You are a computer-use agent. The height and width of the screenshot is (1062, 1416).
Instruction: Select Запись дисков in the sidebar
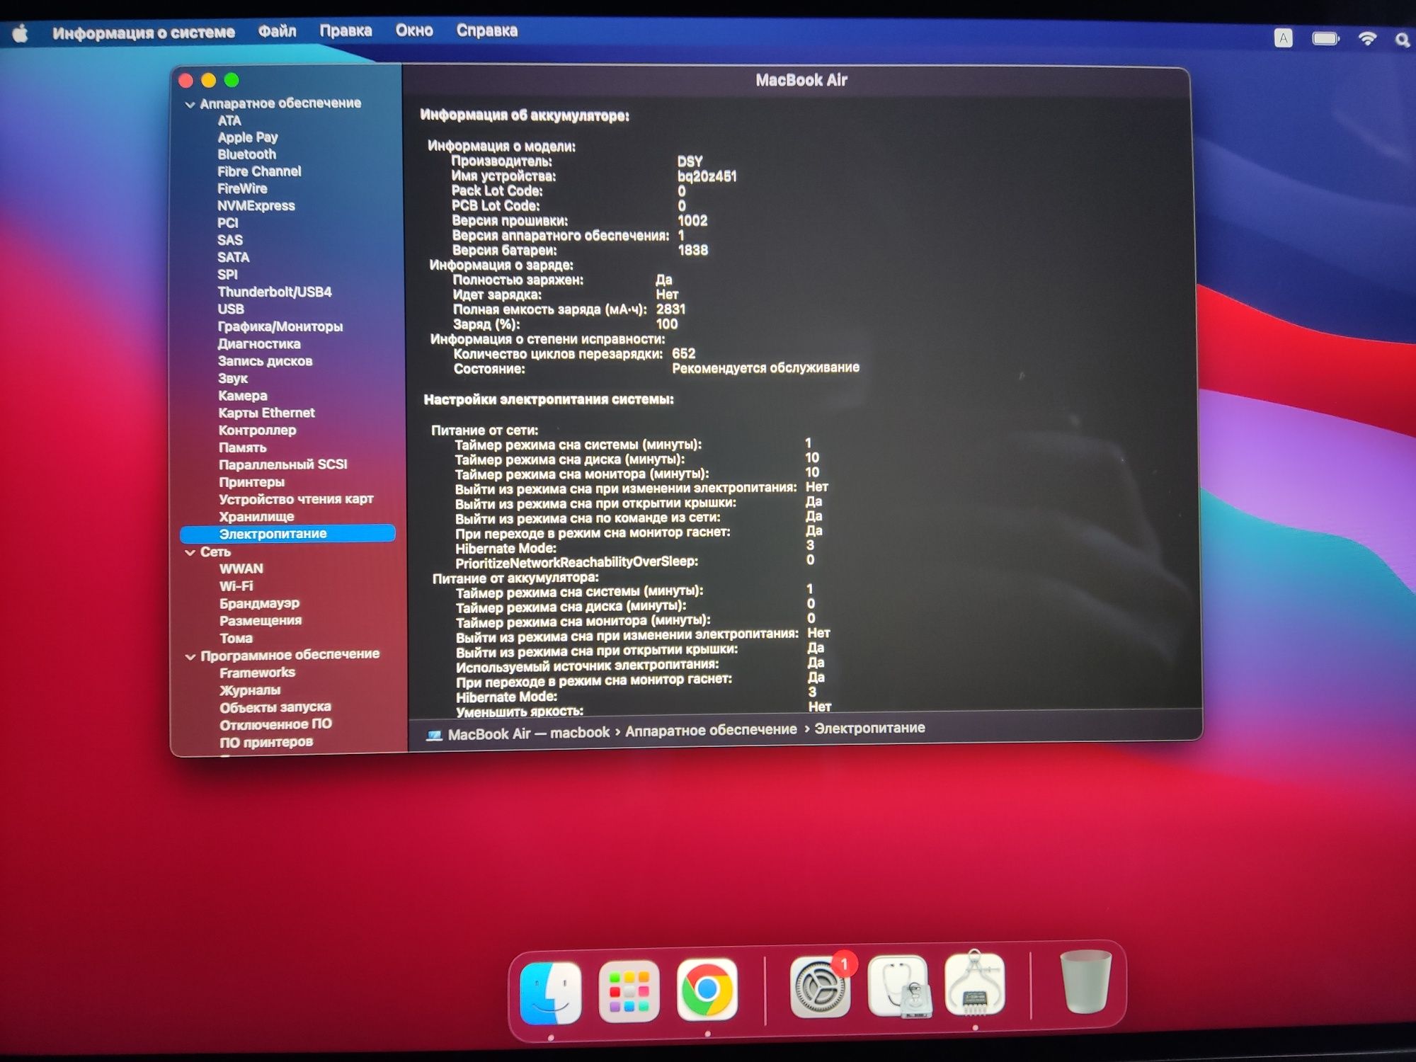(x=265, y=361)
